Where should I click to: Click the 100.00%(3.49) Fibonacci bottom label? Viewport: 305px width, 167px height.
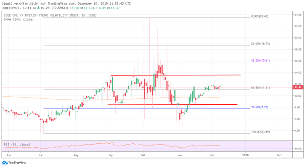pyautogui.click(x=260, y=132)
